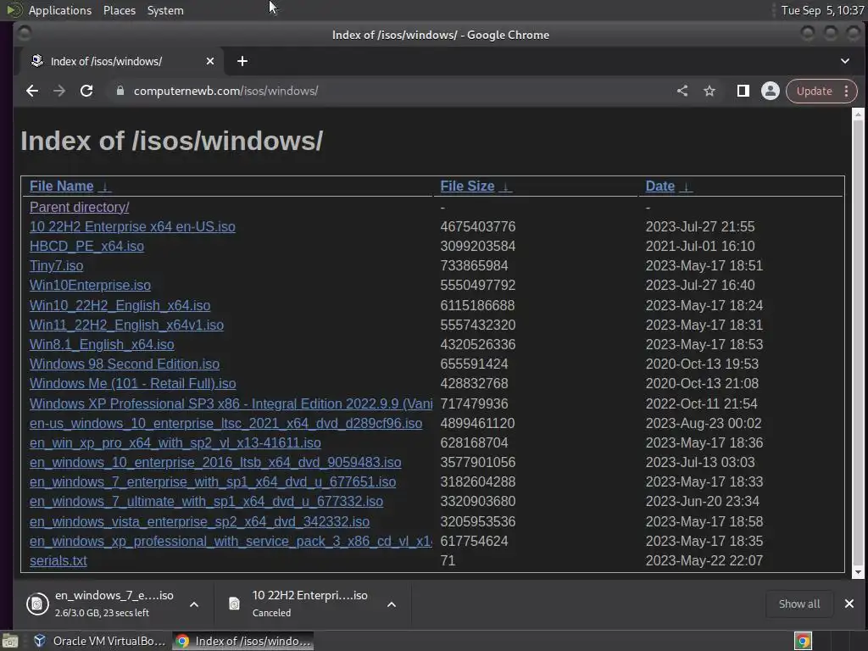Download en-us_windows_10_enterprise_ltsc_2021 iso
The image size is (868, 651).
pyautogui.click(x=225, y=423)
